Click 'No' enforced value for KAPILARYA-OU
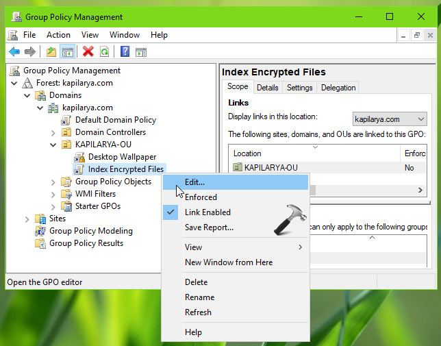 (409, 168)
